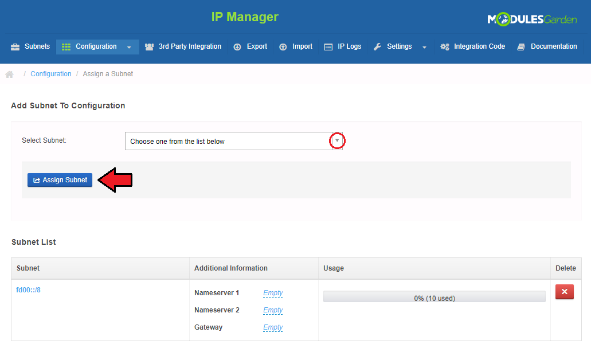
Task: Go to Configuration breadcrumb link
Action: (51, 74)
